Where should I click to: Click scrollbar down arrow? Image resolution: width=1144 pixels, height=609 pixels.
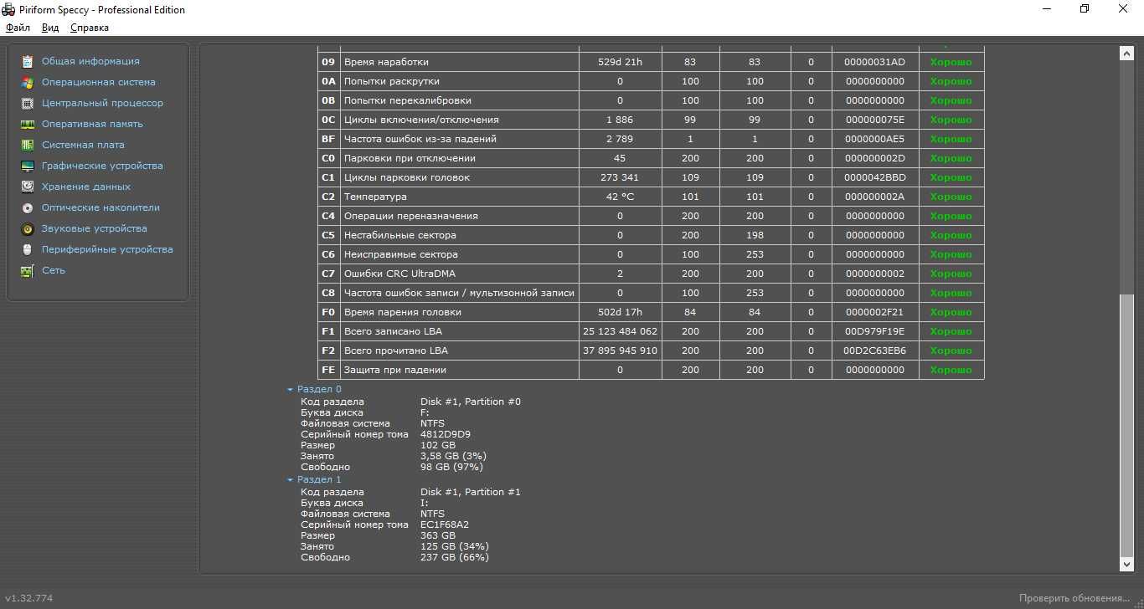pyautogui.click(x=1126, y=565)
